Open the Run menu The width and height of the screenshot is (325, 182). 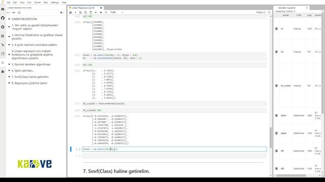pyautogui.click(x=29, y=3)
